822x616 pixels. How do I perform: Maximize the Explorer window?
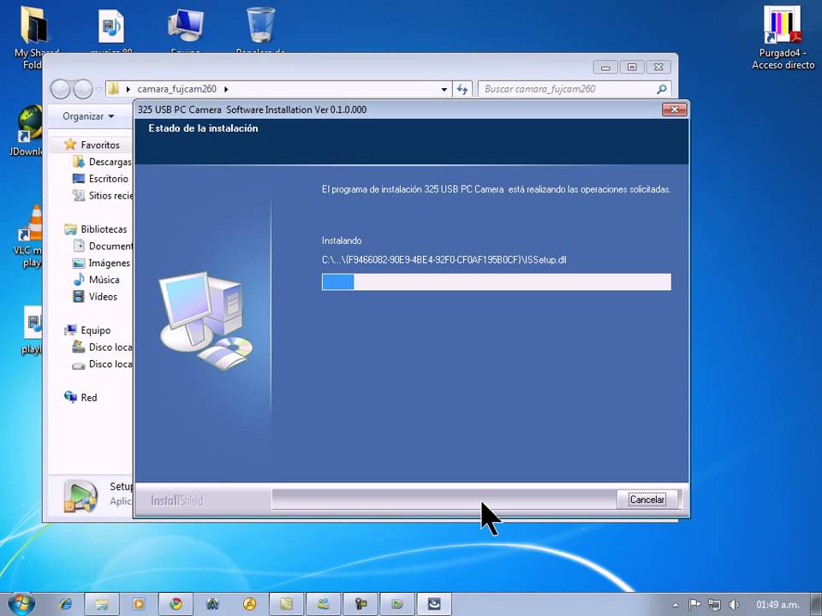click(632, 67)
